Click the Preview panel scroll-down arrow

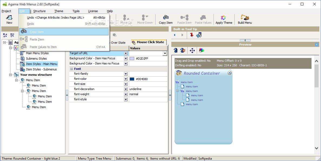(316, 148)
